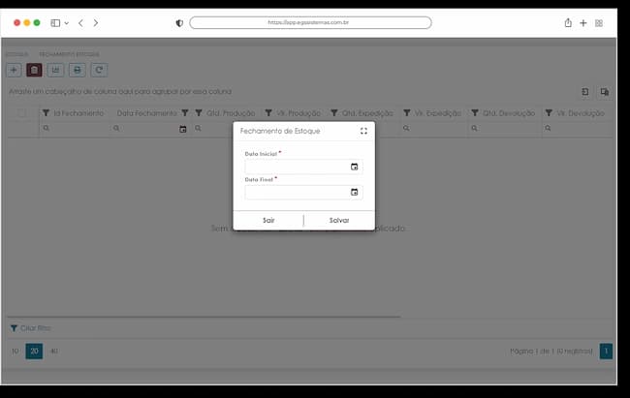630x398 pixels.
Task: Go forward with browser forward arrow
Action: point(96,23)
